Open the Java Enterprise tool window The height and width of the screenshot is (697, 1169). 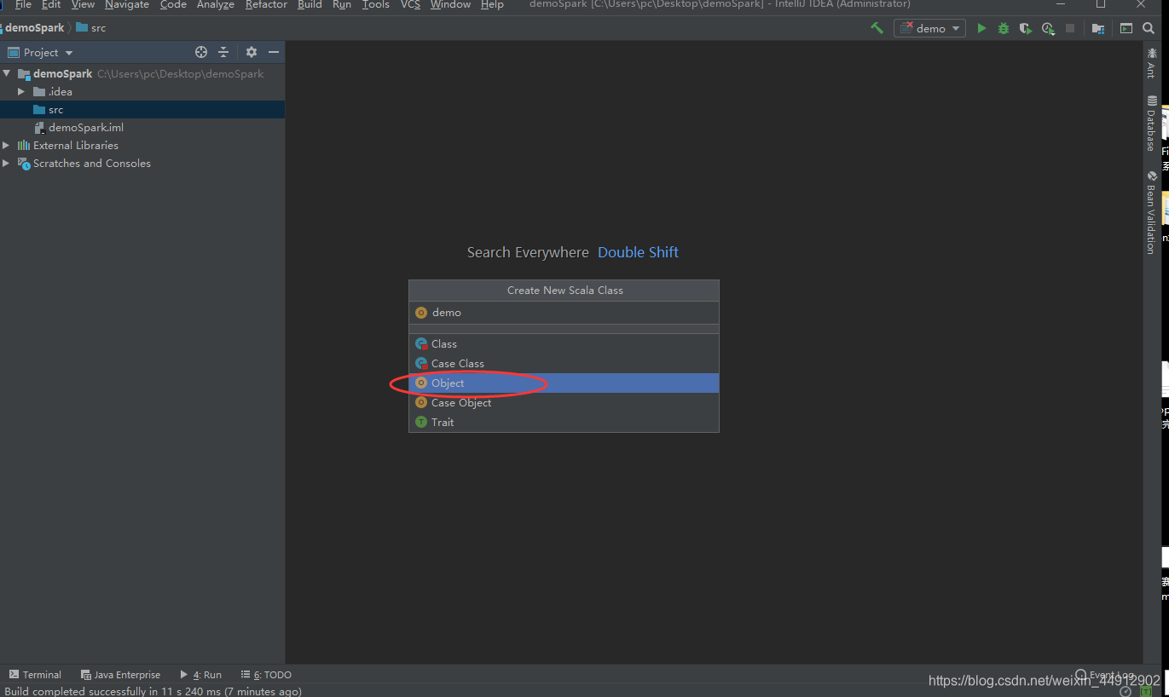(120, 674)
